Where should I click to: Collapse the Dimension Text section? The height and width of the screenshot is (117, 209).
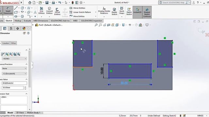tap(26, 94)
